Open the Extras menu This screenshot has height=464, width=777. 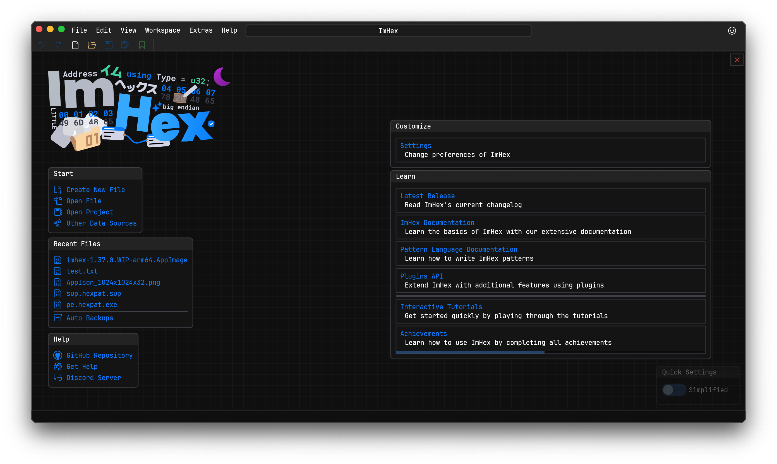[201, 30]
